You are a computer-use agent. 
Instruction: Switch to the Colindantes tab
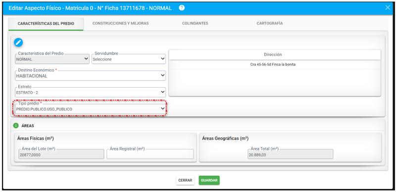195,23
